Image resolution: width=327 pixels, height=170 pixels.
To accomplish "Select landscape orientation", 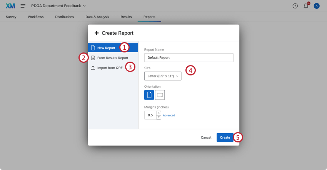I will coord(160,95).
